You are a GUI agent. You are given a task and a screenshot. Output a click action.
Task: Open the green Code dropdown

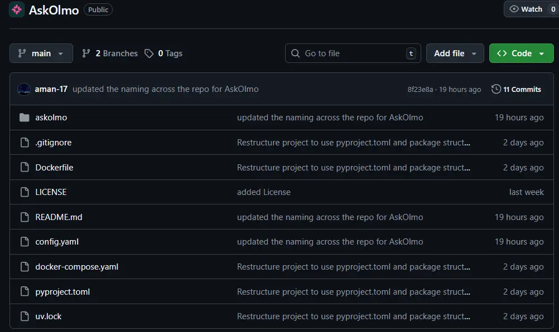pyautogui.click(x=521, y=53)
